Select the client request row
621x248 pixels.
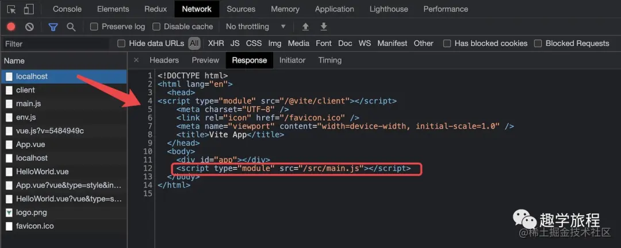(63, 90)
